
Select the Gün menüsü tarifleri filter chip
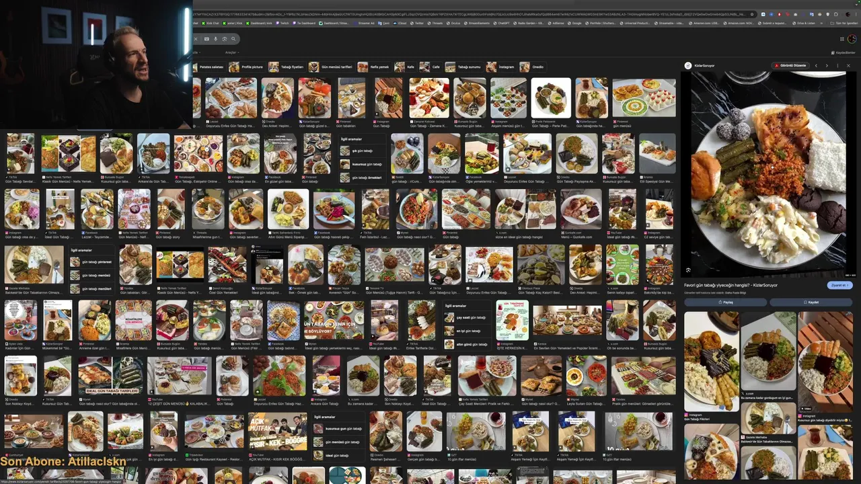pos(332,67)
